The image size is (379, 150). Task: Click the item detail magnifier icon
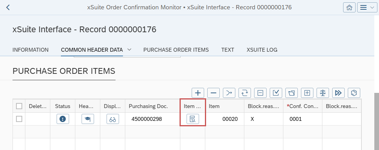click(193, 119)
